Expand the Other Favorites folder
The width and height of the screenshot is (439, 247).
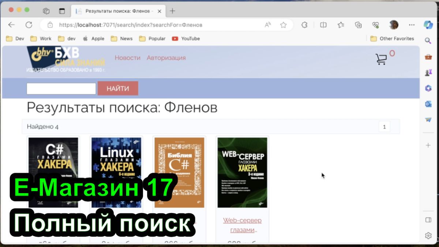coord(392,38)
